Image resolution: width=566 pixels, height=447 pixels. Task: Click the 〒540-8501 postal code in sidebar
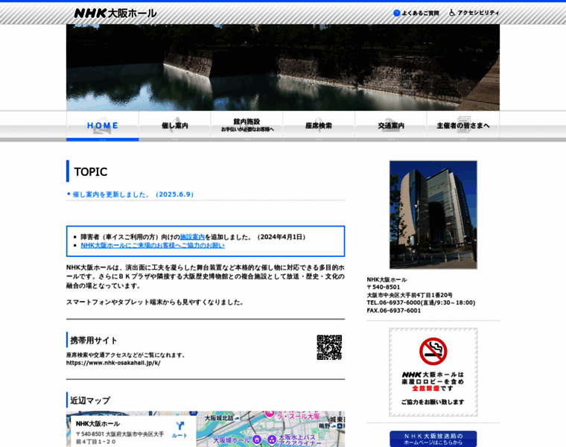pos(384,287)
